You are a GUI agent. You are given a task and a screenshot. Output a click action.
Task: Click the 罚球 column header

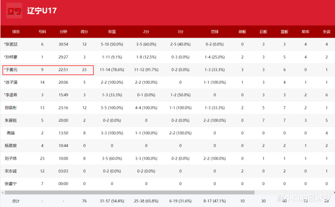tap(215, 32)
